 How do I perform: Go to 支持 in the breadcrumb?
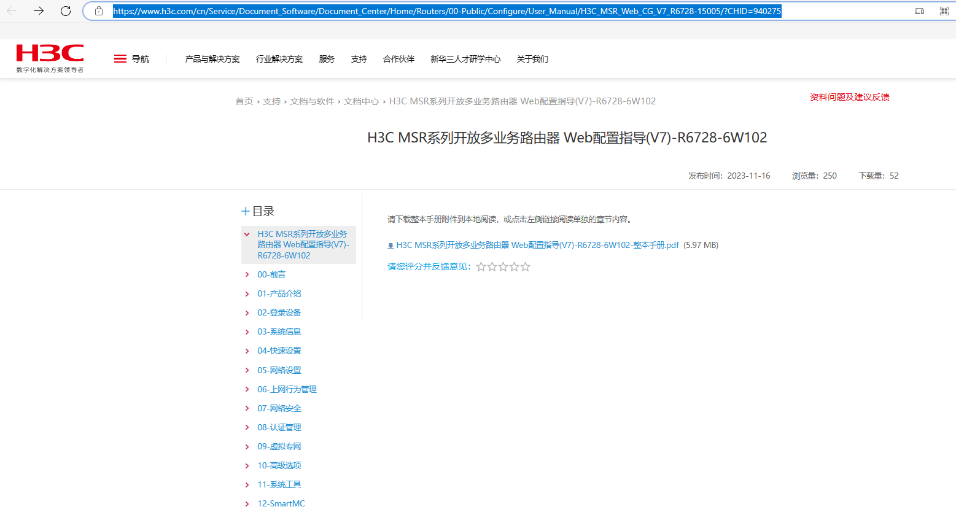click(x=272, y=101)
